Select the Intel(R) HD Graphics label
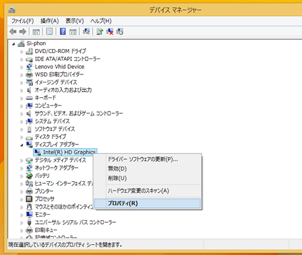Image resolution: width=302 pixels, height=255 pixels. pos(69,152)
